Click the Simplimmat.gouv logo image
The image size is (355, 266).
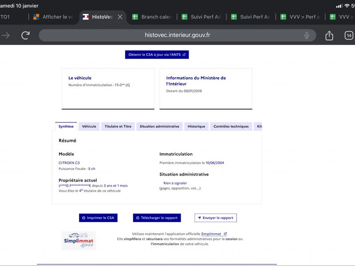(x=79, y=240)
